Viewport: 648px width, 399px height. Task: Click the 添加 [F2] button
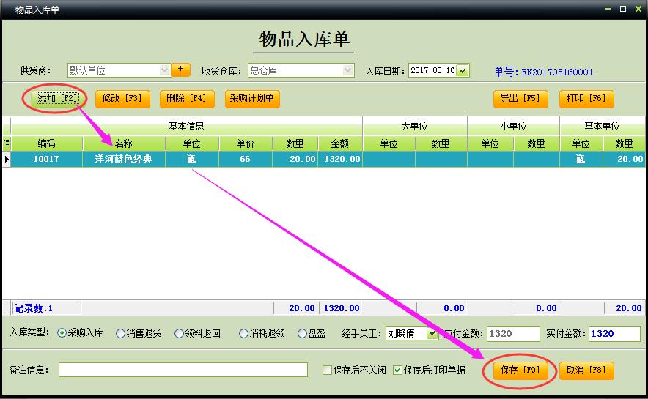56,98
